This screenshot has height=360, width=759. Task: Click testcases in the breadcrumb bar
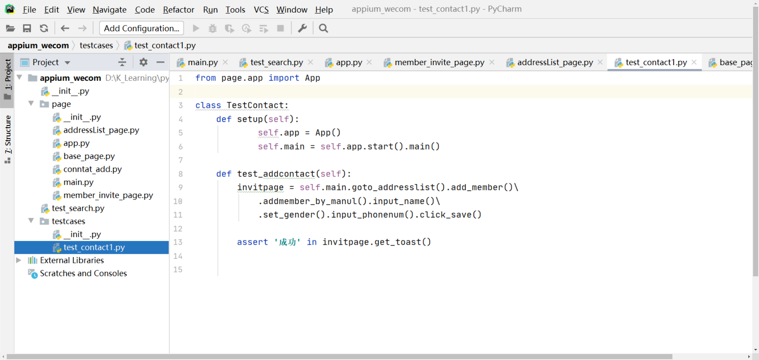click(x=96, y=45)
